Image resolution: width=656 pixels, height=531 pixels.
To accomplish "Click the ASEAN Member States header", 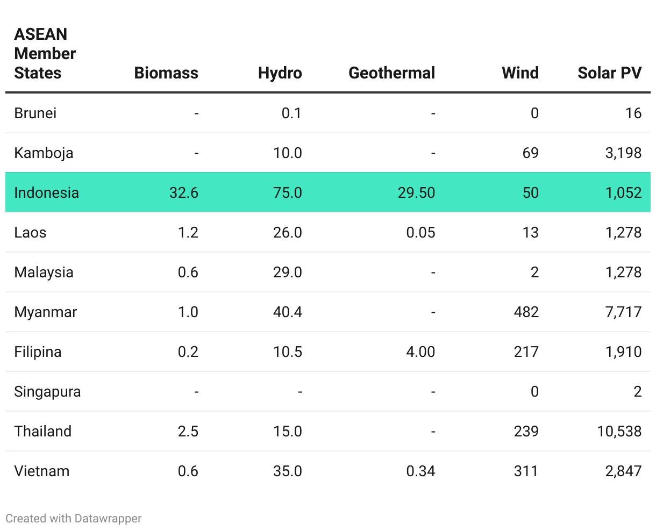I will click(45, 54).
